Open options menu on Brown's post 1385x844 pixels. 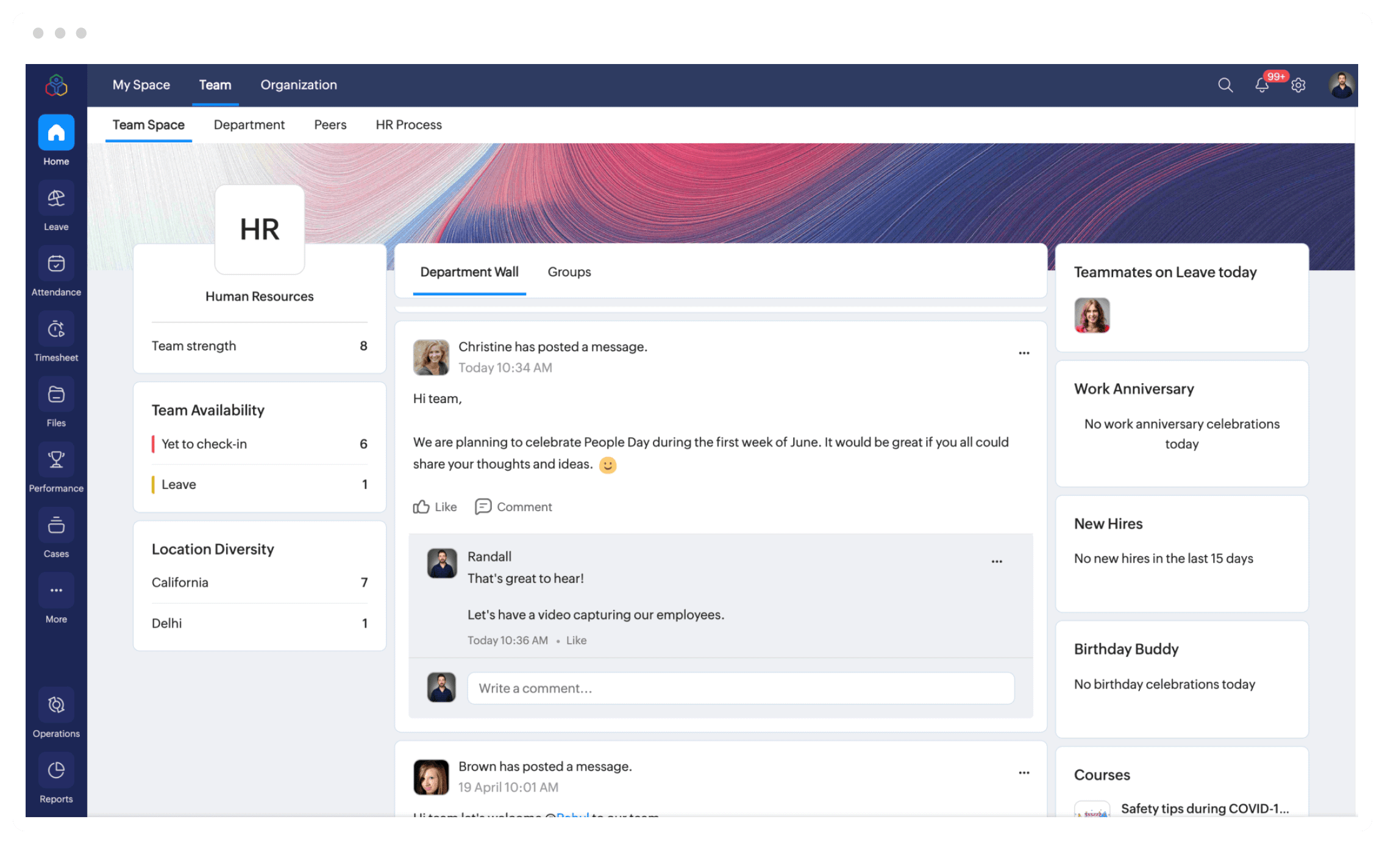click(1024, 773)
